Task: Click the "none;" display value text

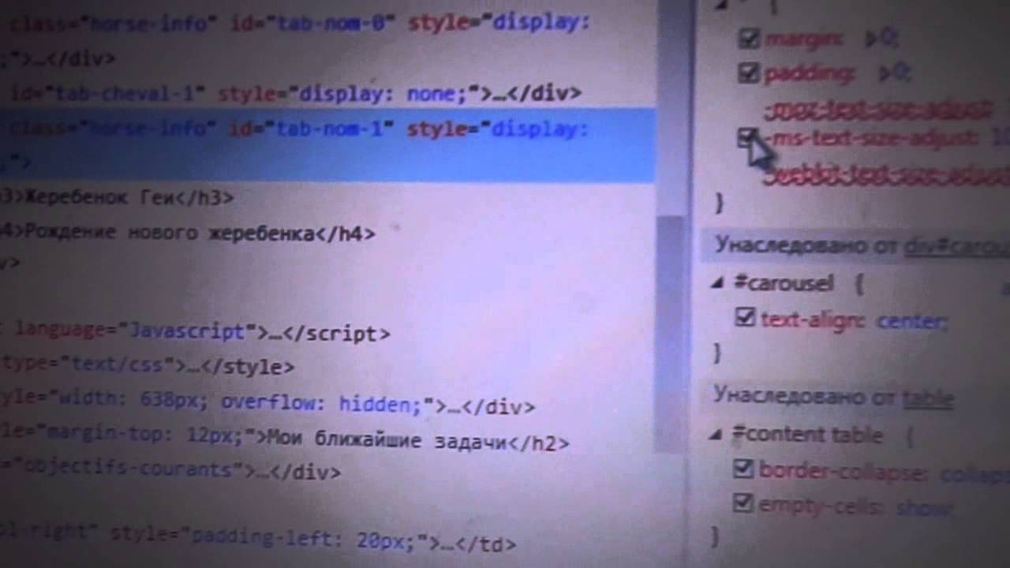Action: click(438, 94)
